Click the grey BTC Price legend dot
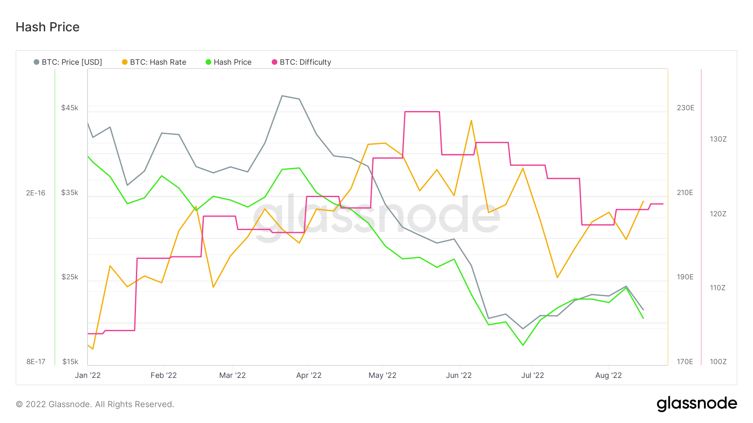The image size is (753, 423). (x=36, y=62)
